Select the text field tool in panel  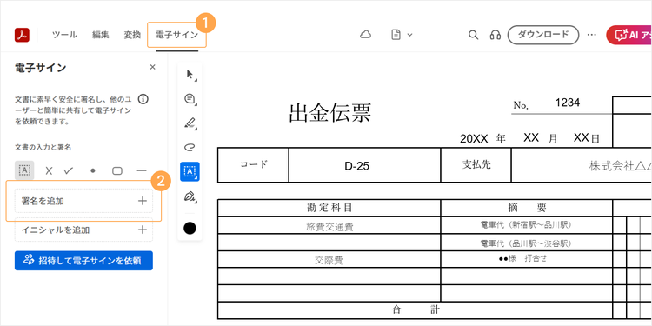(x=24, y=170)
